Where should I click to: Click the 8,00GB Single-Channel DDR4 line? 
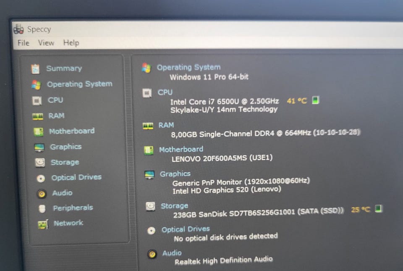coord(266,134)
